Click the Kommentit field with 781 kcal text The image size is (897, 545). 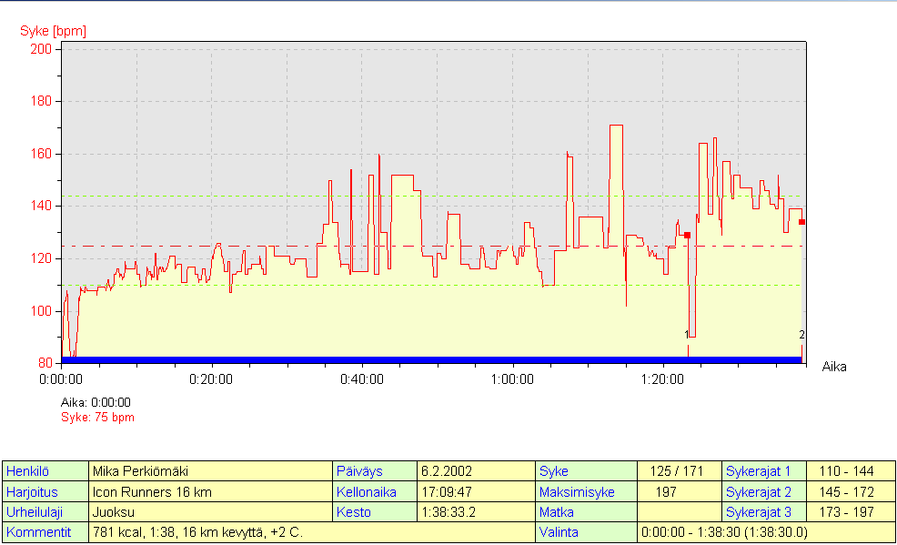[311, 533]
